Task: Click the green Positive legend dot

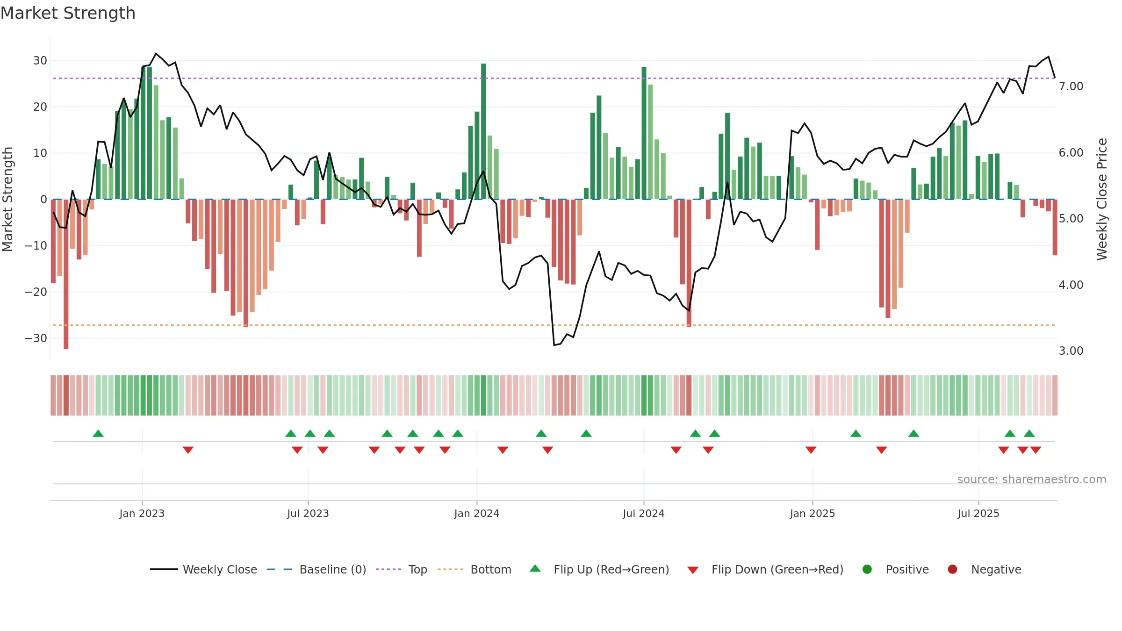Action: click(x=867, y=569)
